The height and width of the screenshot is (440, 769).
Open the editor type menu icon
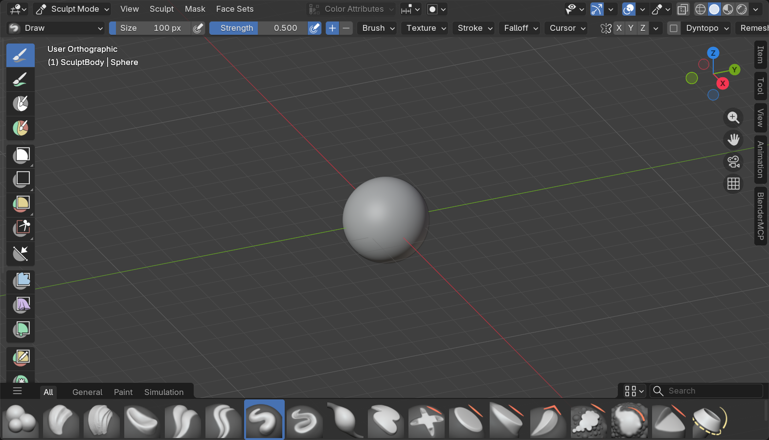tap(19, 9)
